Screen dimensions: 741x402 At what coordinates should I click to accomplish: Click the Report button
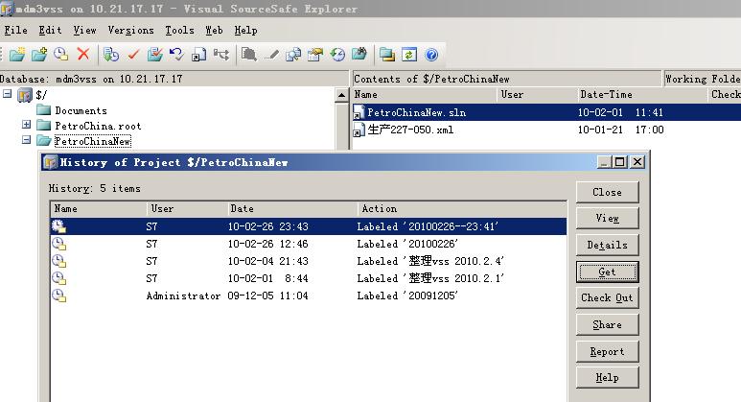coord(607,352)
